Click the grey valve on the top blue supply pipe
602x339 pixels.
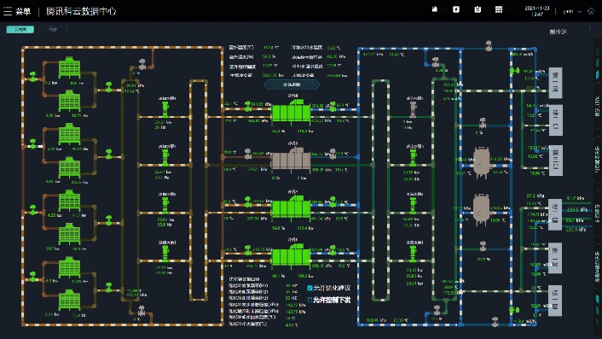point(489,46)
